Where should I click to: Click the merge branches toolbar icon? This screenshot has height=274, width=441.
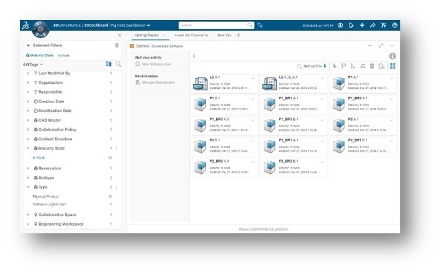pos(363,66)
